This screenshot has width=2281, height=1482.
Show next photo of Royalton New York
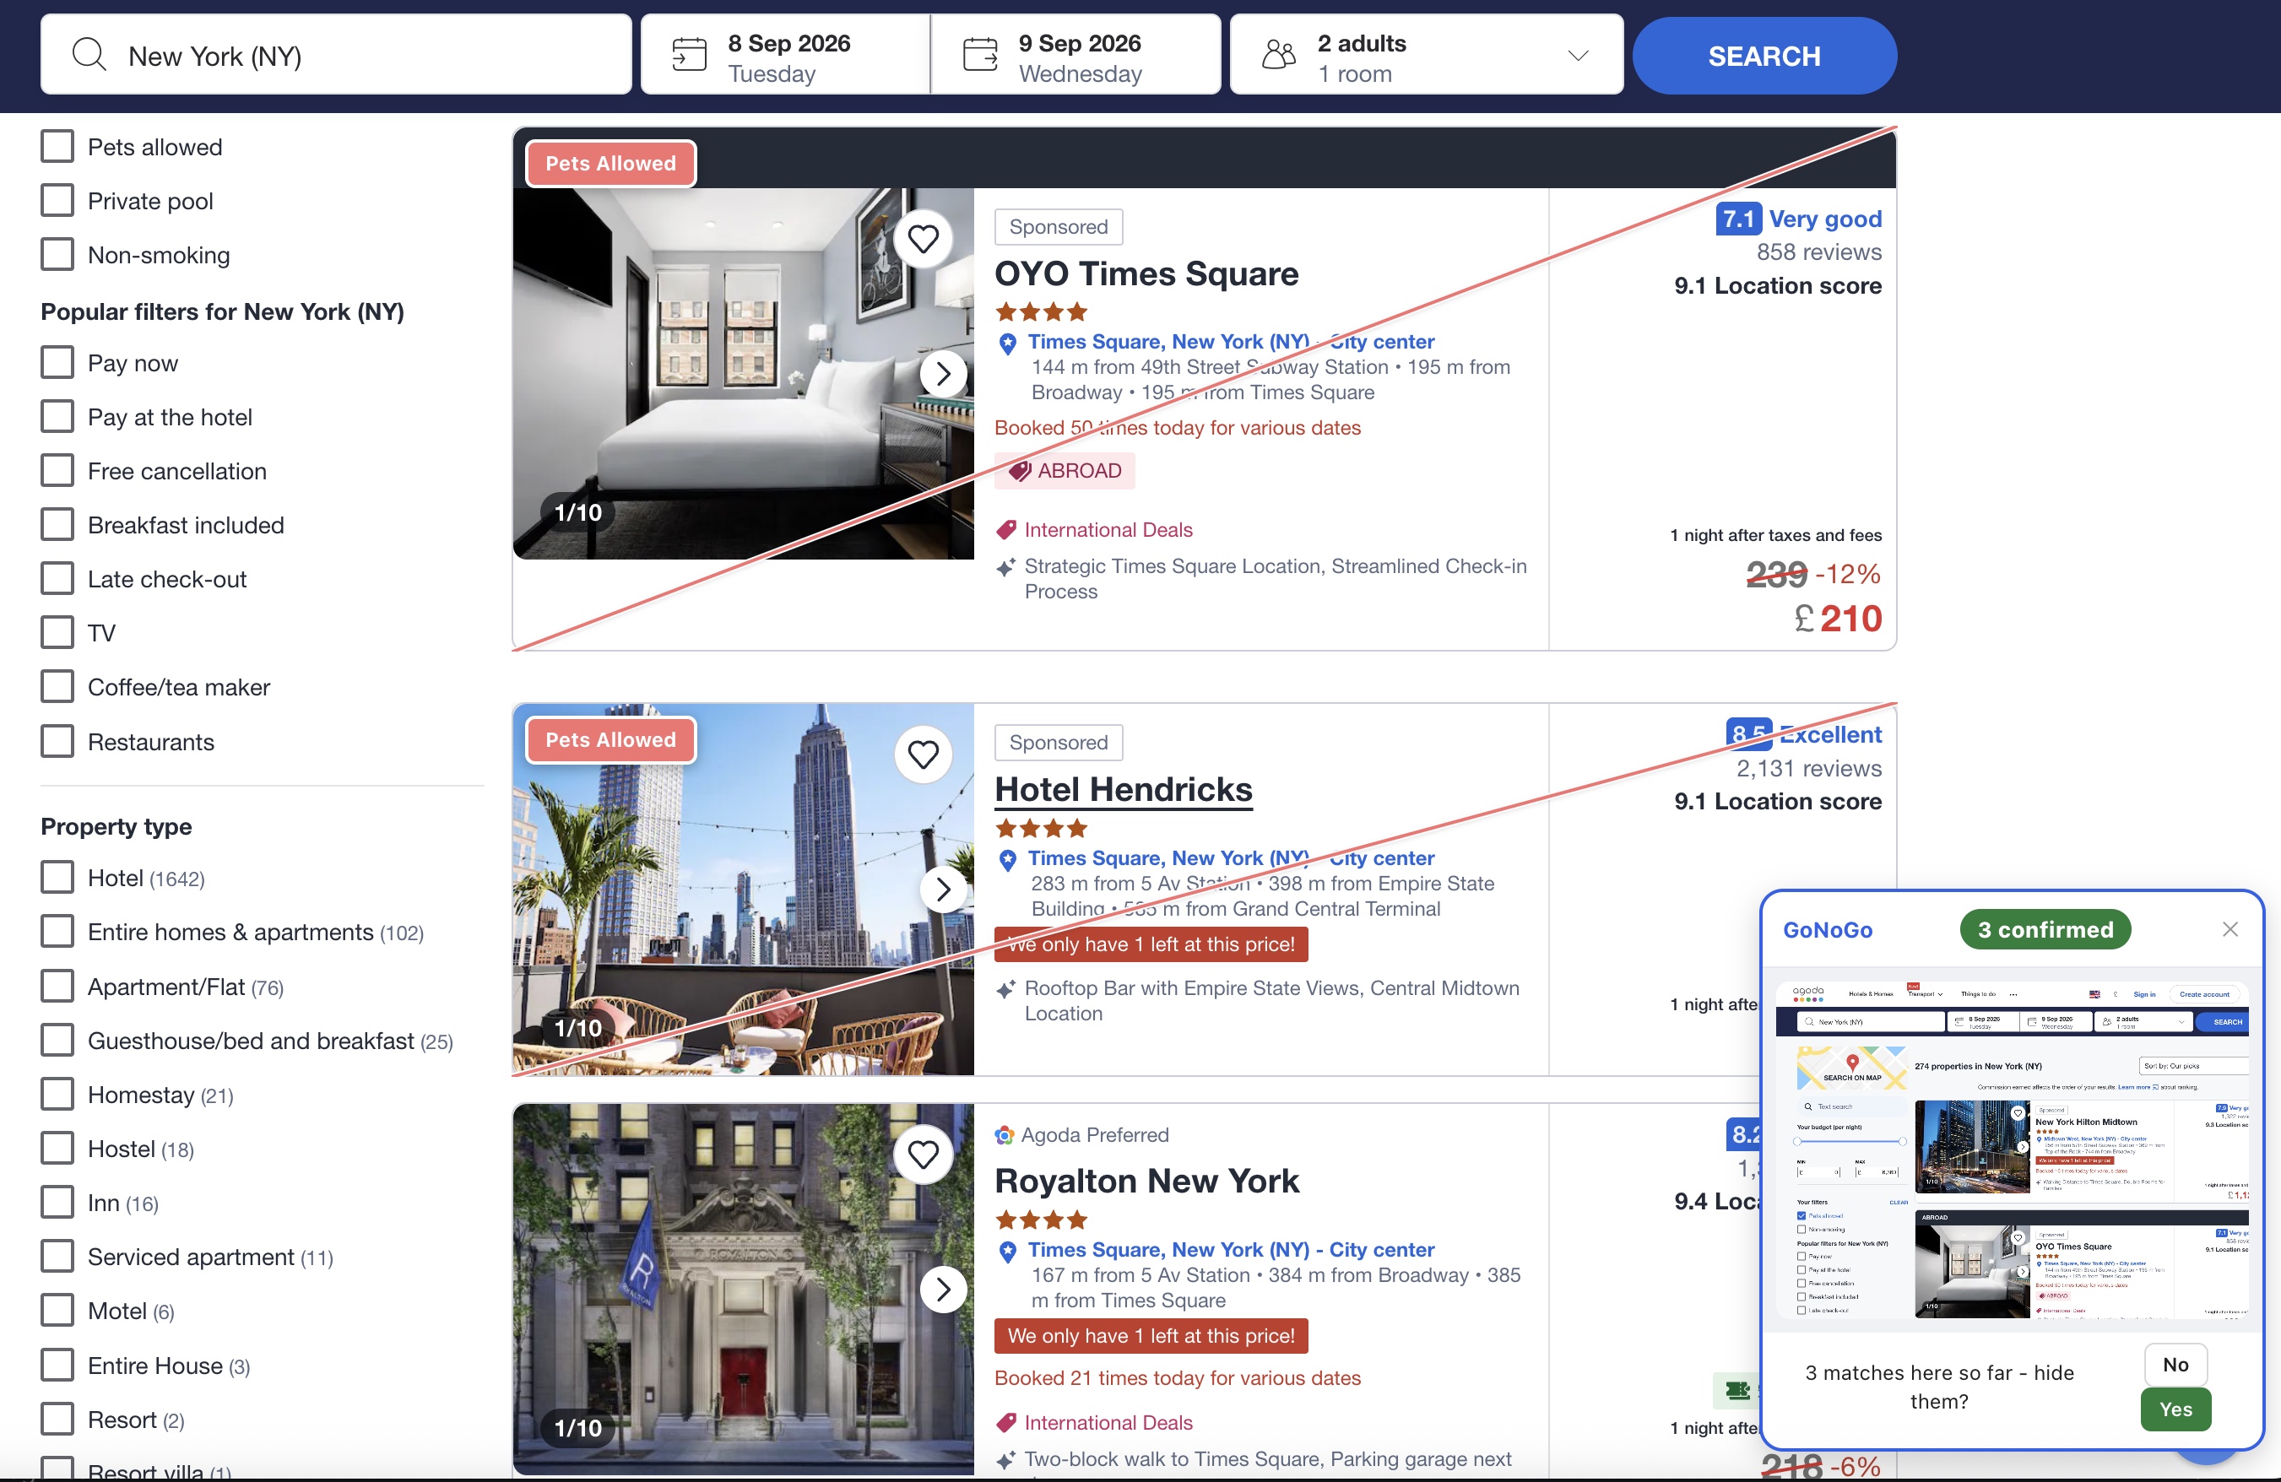[x=943, y=1290]
